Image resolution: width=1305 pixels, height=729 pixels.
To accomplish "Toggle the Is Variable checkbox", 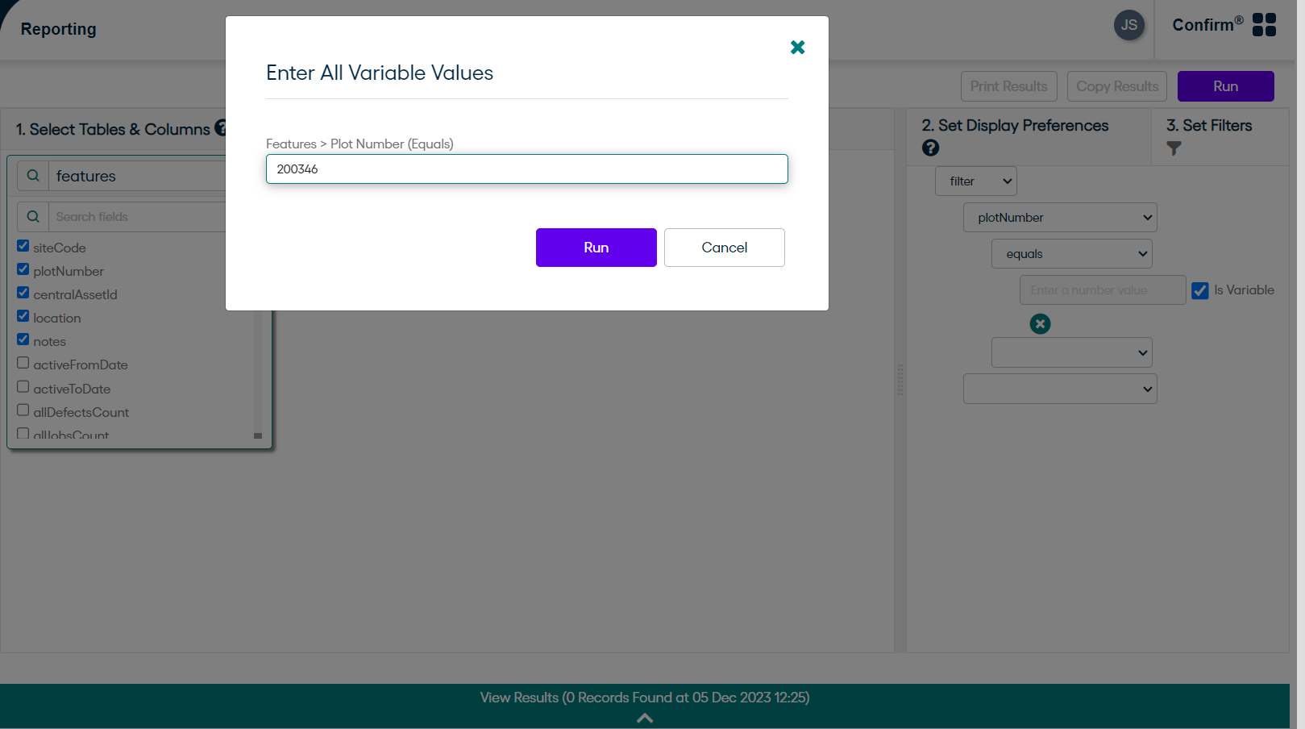I will pos(1200,290).
